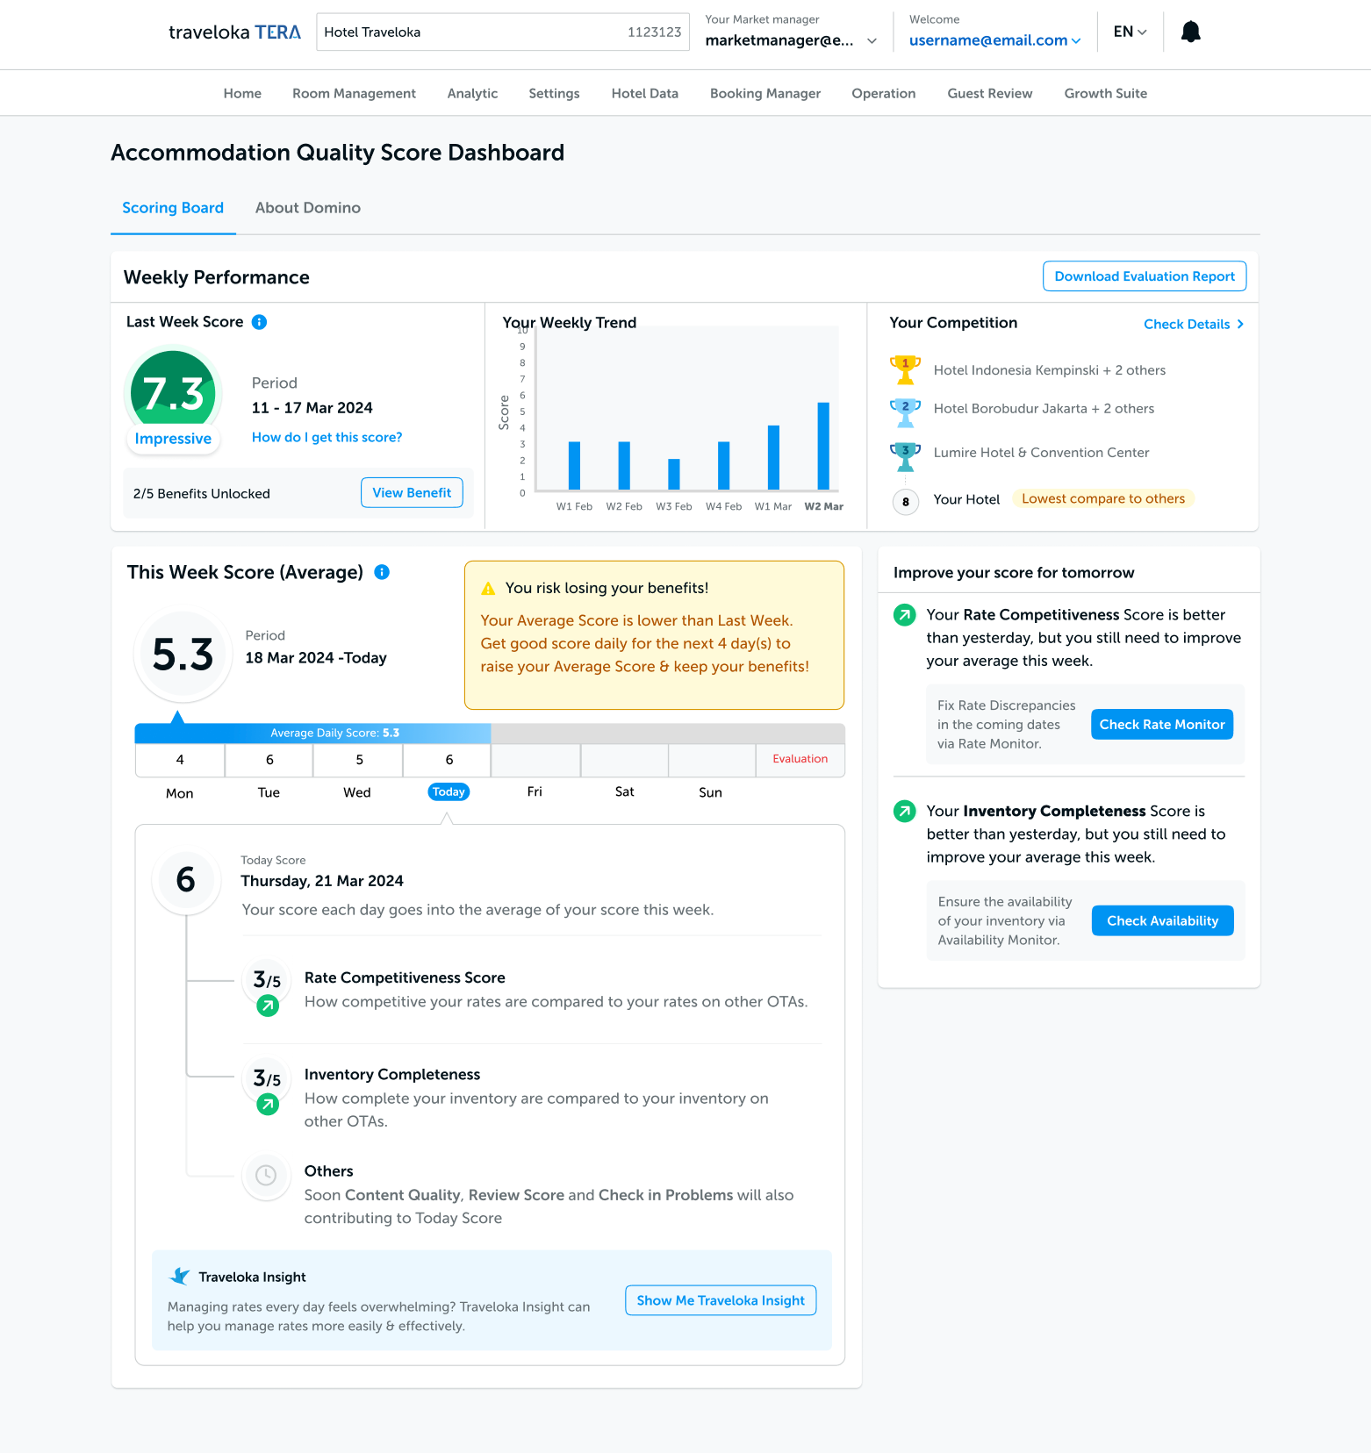Screen dimensions: 1371x1453
Task: Click the notification bell icon
Action: pos(1190,32)
